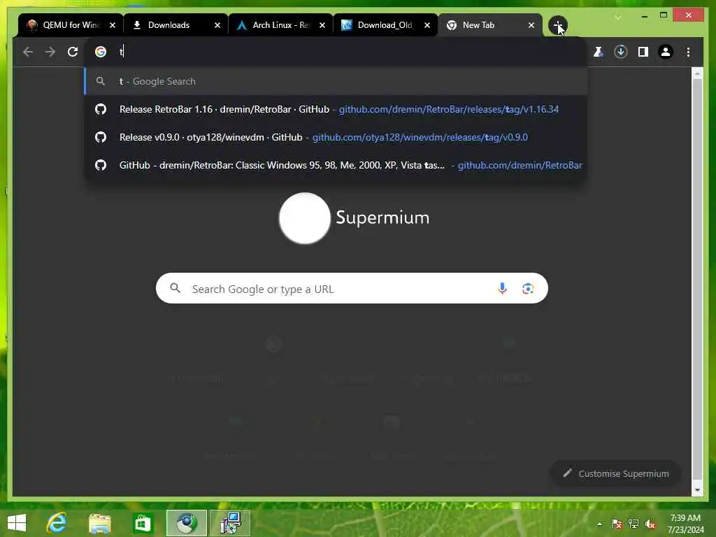Toggle the side panel icon
Viewport: 716px width, 537px height.
[x=643, y=52]
